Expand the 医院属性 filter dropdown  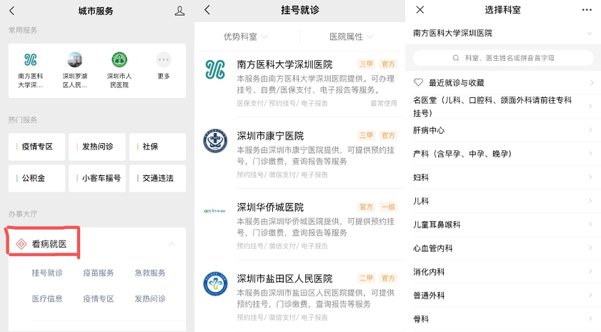pos(351,36)
